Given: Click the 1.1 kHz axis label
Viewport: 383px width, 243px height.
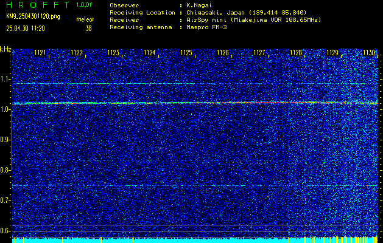Looking at the screenshot, I should point(5,79).
